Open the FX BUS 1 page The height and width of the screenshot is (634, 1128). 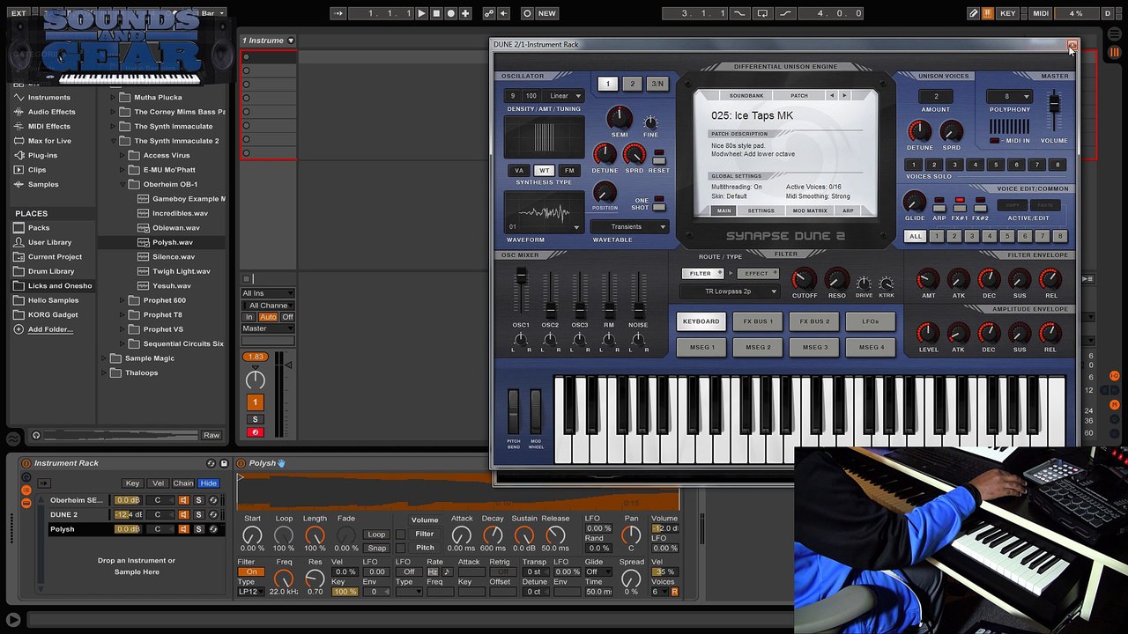(758, 321)
